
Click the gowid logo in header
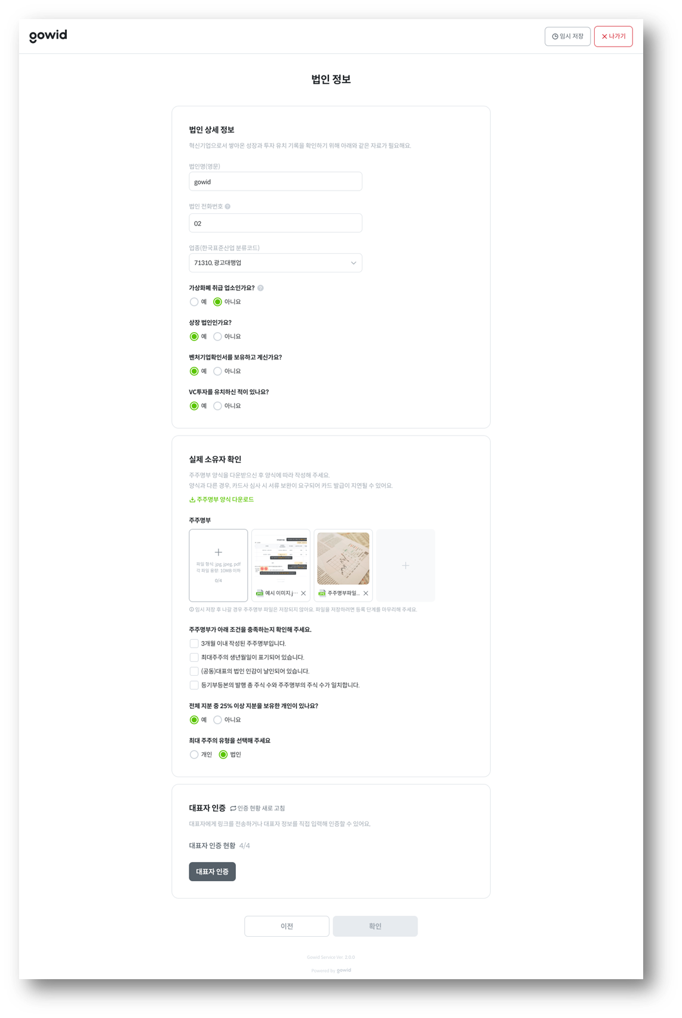tap(48, 36)
